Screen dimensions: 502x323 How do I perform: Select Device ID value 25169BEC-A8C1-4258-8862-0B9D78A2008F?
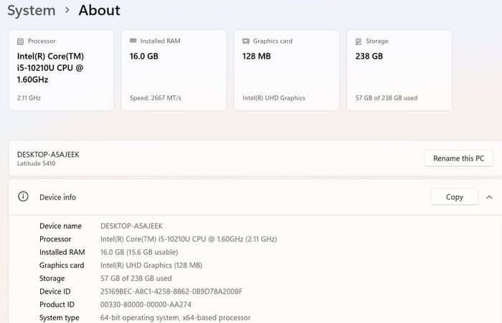(x=171, y=291)
